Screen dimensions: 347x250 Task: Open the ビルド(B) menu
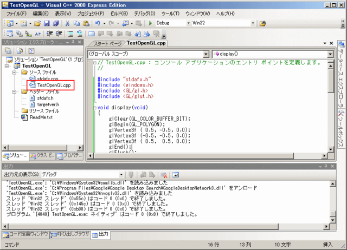pyautogui.click(x=119, y=14)
